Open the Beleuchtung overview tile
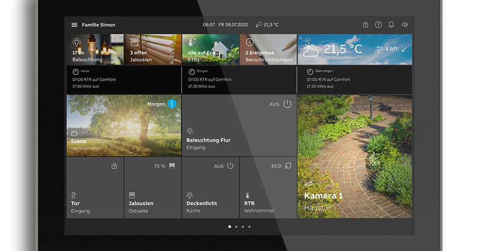 pos(95,50)
